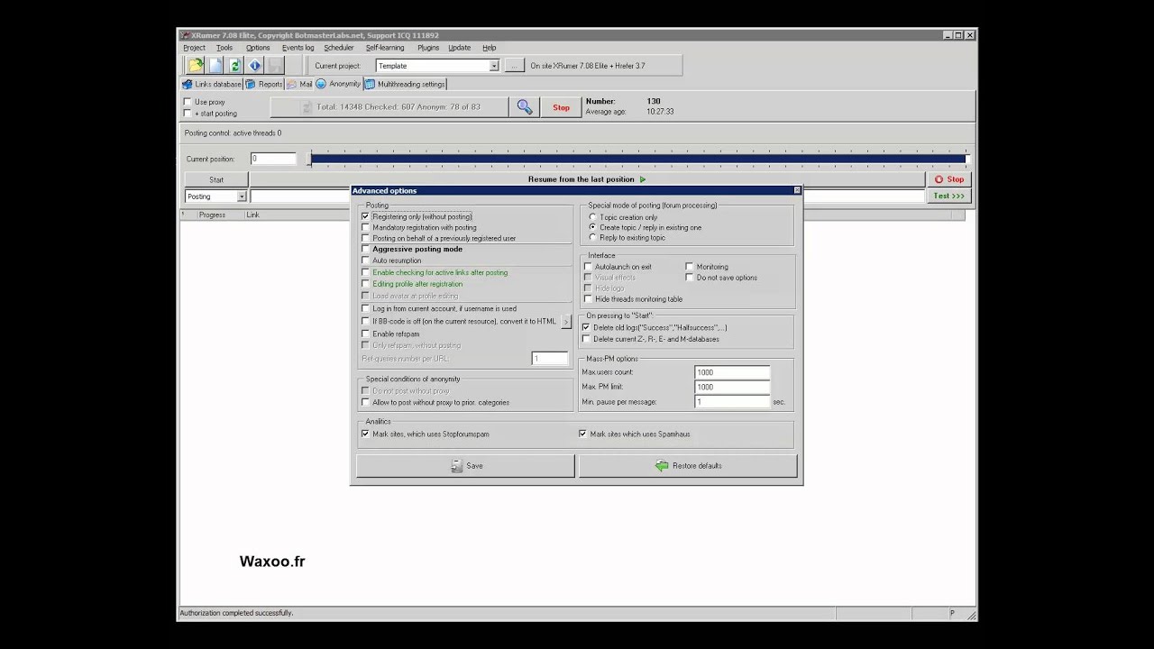Screen dimensions: 1154x649
Task: Open the Self-learning menu
Action: click(x=385, y=48)
